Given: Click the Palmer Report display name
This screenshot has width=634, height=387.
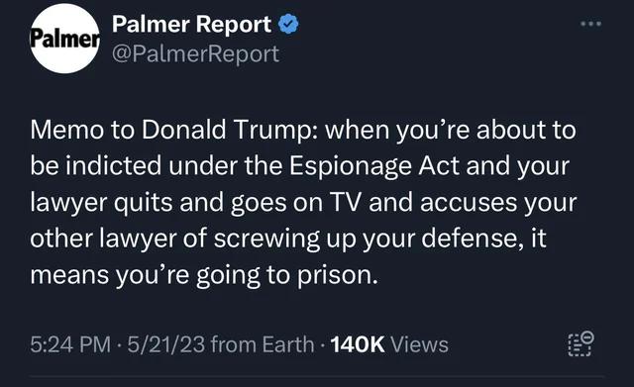Looking at the screenshot, I should point(191,24).
